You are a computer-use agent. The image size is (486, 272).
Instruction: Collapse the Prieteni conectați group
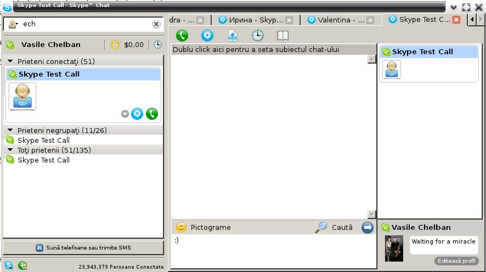point(10,61)
